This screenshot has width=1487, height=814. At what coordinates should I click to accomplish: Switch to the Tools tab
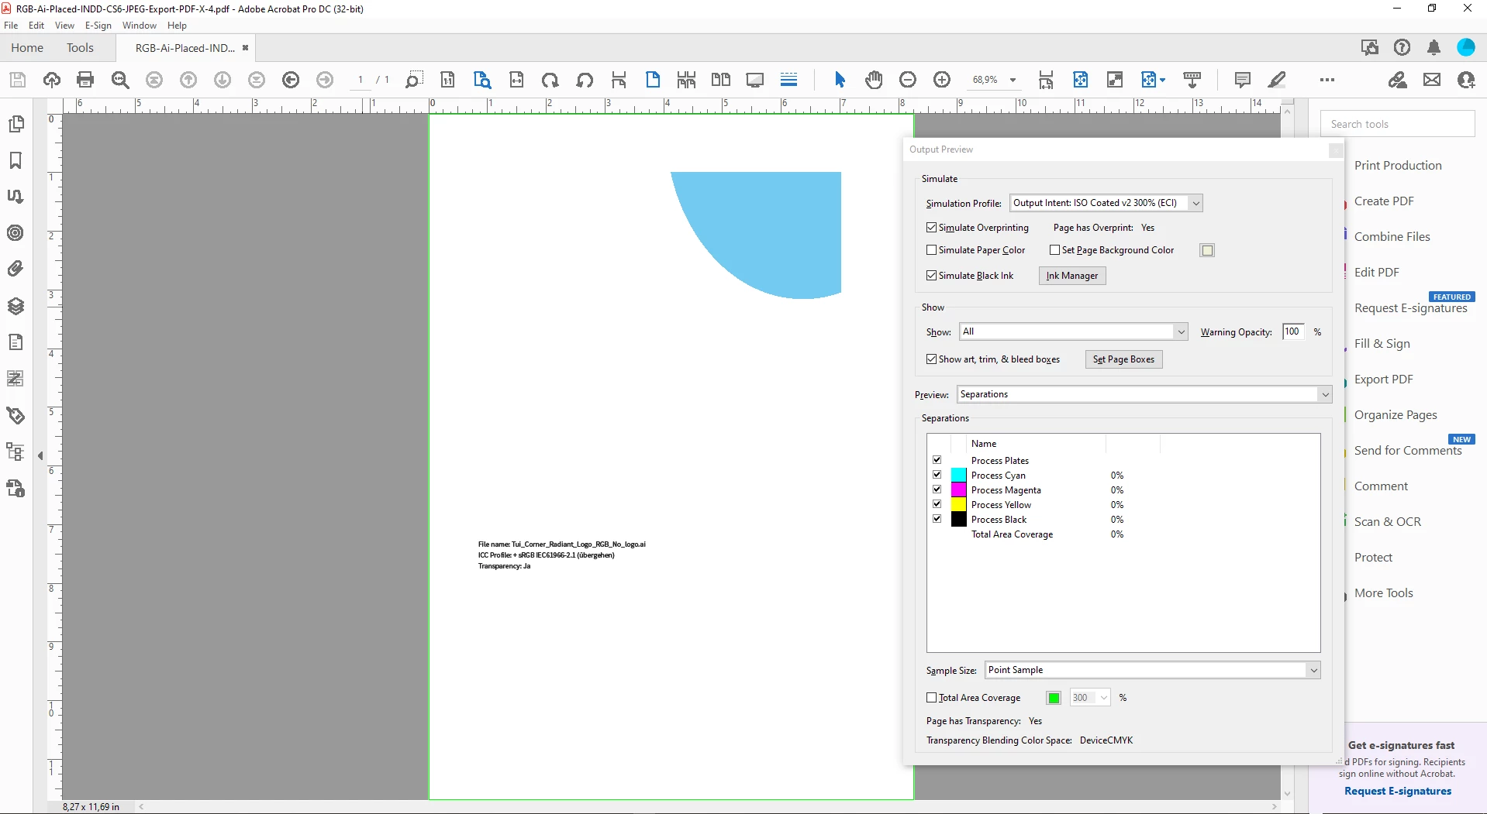80,48
